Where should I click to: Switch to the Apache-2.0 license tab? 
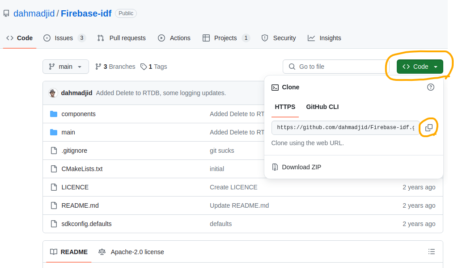click(131, 252)
